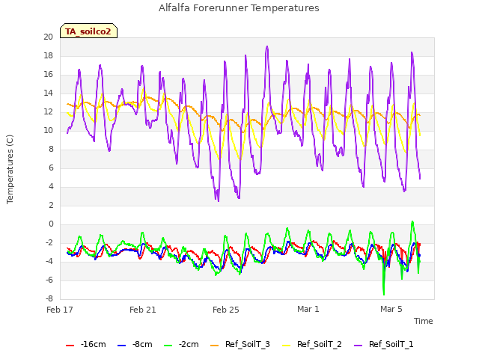The height and width of the screenshot is (359, 479).
Task: Click the y-axis value 12
Action: click(x=48, y=112)
